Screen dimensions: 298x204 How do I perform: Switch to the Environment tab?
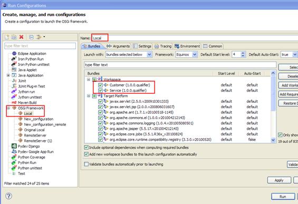[x=187, y=46]
